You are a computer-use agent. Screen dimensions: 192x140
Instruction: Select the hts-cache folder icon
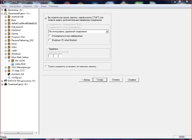[13, 60]
